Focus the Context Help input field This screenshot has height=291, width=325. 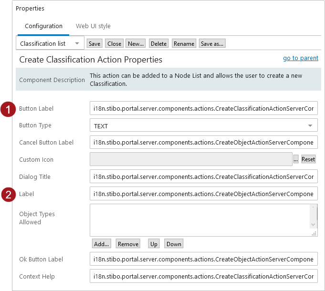tap(203, 276)
